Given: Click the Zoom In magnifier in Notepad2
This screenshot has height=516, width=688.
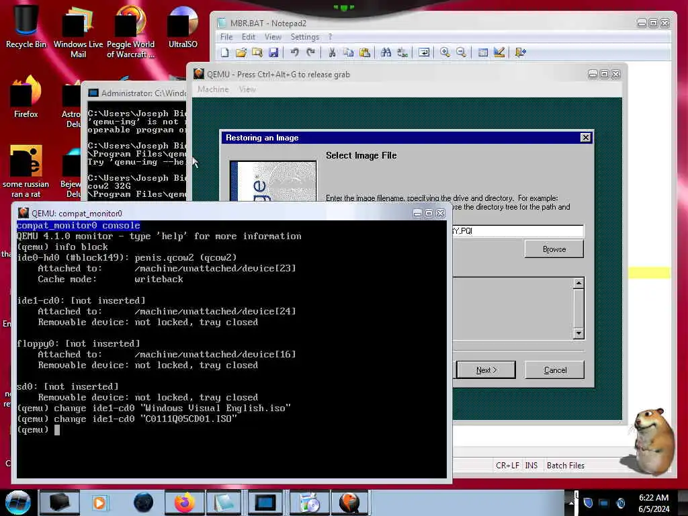Looking at the screenshot, I should click(445, 52).
